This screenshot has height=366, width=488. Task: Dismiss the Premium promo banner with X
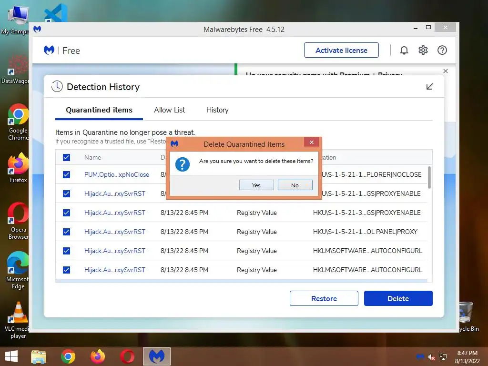[x=446, y=71]
